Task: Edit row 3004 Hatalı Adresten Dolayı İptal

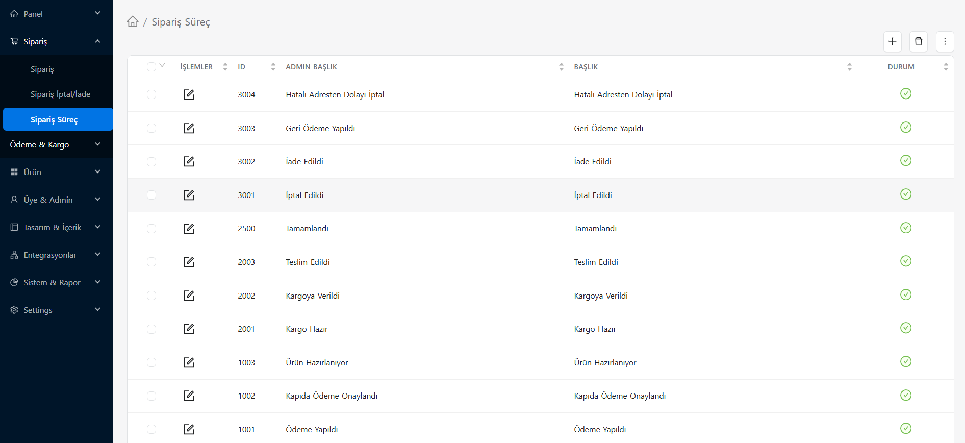Action: 189,94
